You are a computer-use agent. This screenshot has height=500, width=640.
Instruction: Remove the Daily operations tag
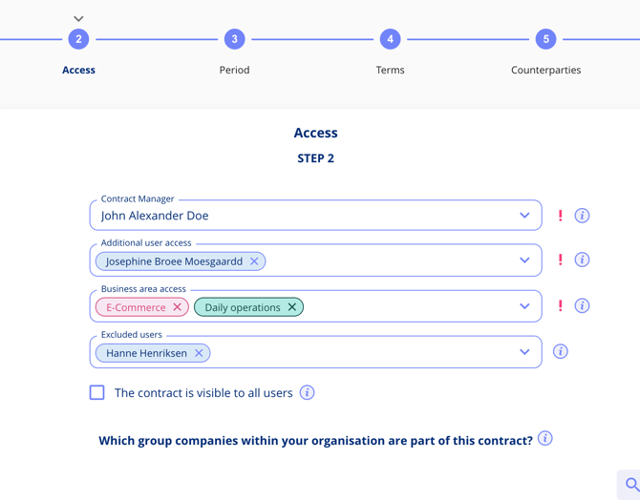(292, 306)
